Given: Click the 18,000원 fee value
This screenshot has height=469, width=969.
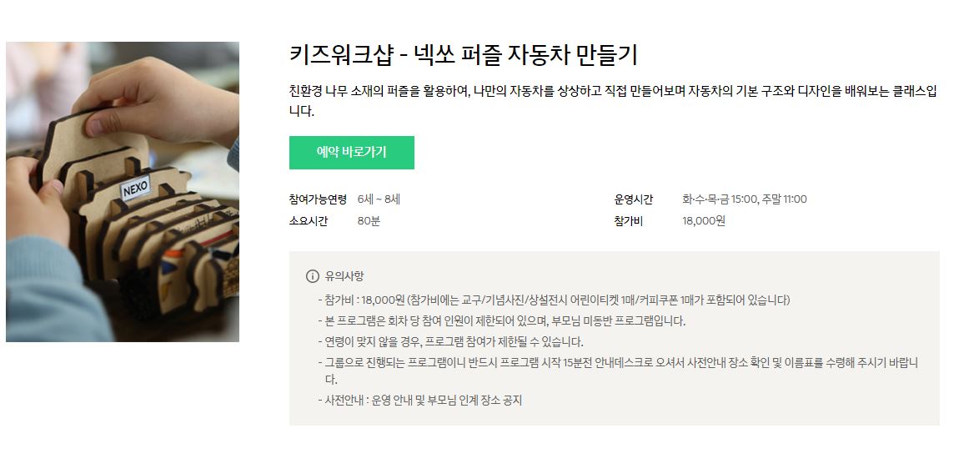Looking at the screenshot, I should click(704, 221).
